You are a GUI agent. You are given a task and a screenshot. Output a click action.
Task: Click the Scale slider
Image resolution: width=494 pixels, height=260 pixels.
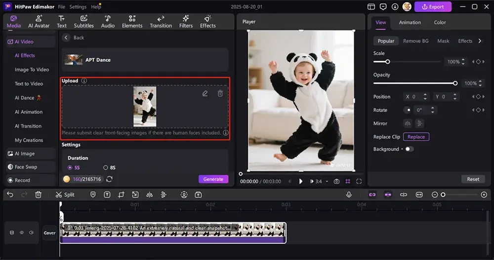coord(407,62)
